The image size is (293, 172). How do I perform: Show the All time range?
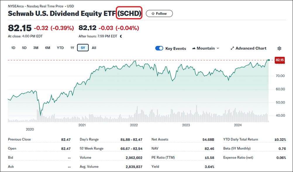click(94, 48)
